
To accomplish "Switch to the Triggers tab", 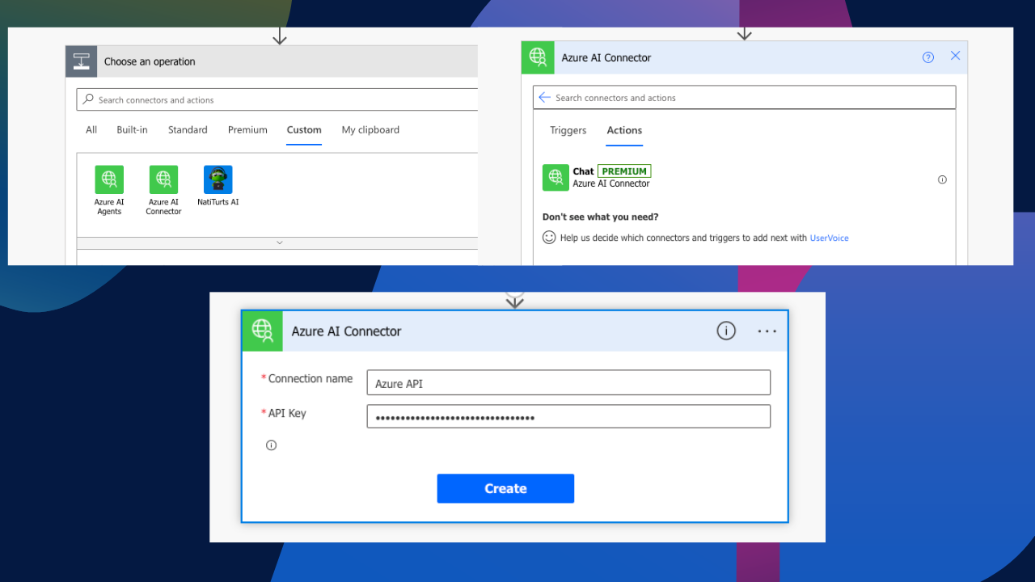I will pos(568,130).
